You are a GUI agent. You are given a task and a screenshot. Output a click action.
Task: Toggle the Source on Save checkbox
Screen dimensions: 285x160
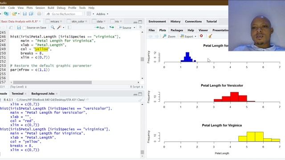click(24, 28)
